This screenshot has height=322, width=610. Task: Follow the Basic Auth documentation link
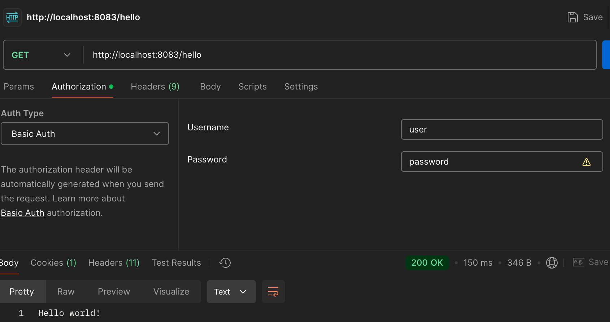[22, 213]
